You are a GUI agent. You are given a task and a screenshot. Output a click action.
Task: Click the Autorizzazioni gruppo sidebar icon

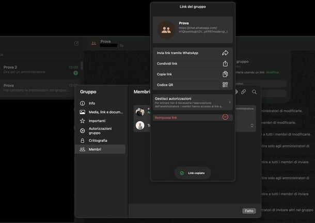pyautogui.click(x=83, y=131)
